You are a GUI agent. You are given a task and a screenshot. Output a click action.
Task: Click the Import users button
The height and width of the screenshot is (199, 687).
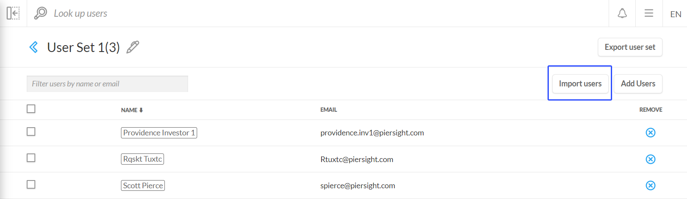pyautogui.click(x=580, y=84)
